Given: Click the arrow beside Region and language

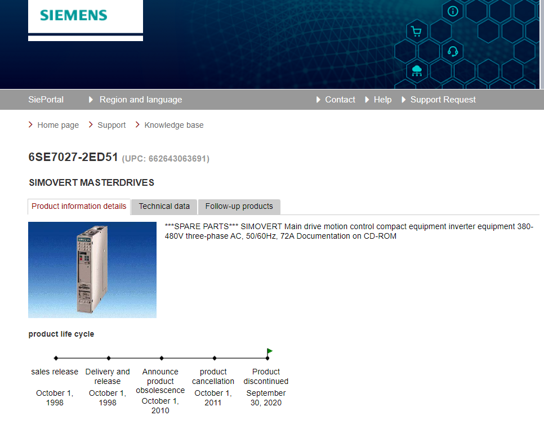Looking at the screenshot, I should click(x=91, y=100).
